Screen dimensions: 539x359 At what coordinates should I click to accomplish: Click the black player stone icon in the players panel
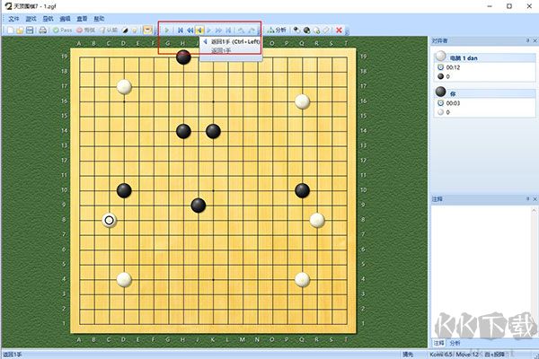pyautogui.click(x=441, y=92)
